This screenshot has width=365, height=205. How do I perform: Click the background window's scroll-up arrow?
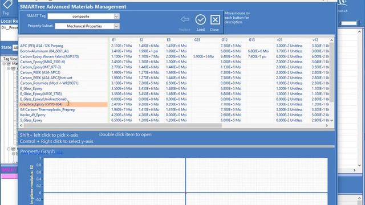tap(359, 32)
